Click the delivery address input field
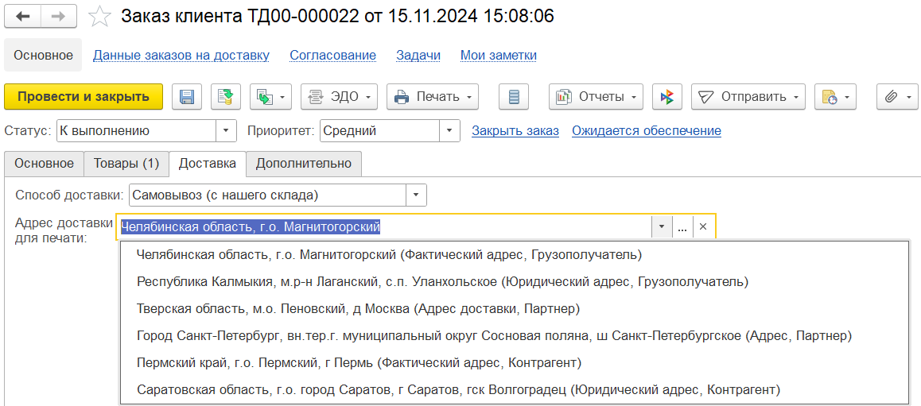The image size is (921, 406). [382, 227]
